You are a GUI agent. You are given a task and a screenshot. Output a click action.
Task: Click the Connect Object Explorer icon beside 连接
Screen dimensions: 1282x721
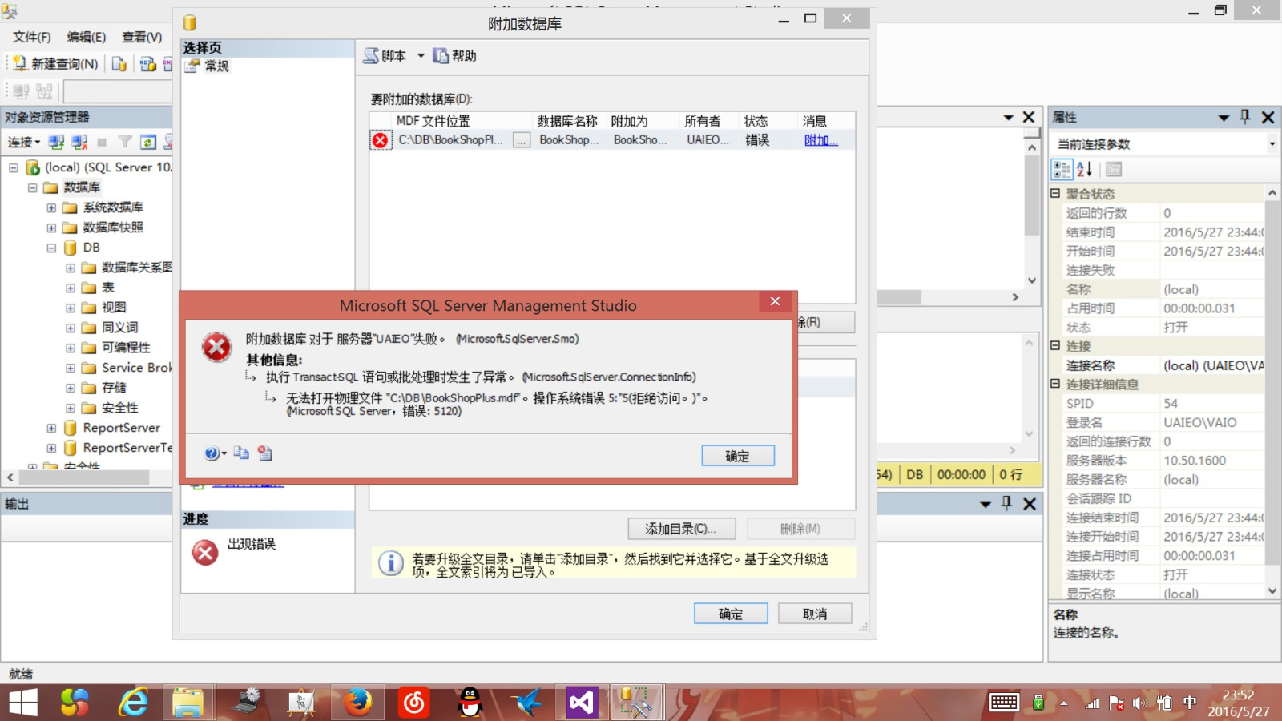[56, 143]
